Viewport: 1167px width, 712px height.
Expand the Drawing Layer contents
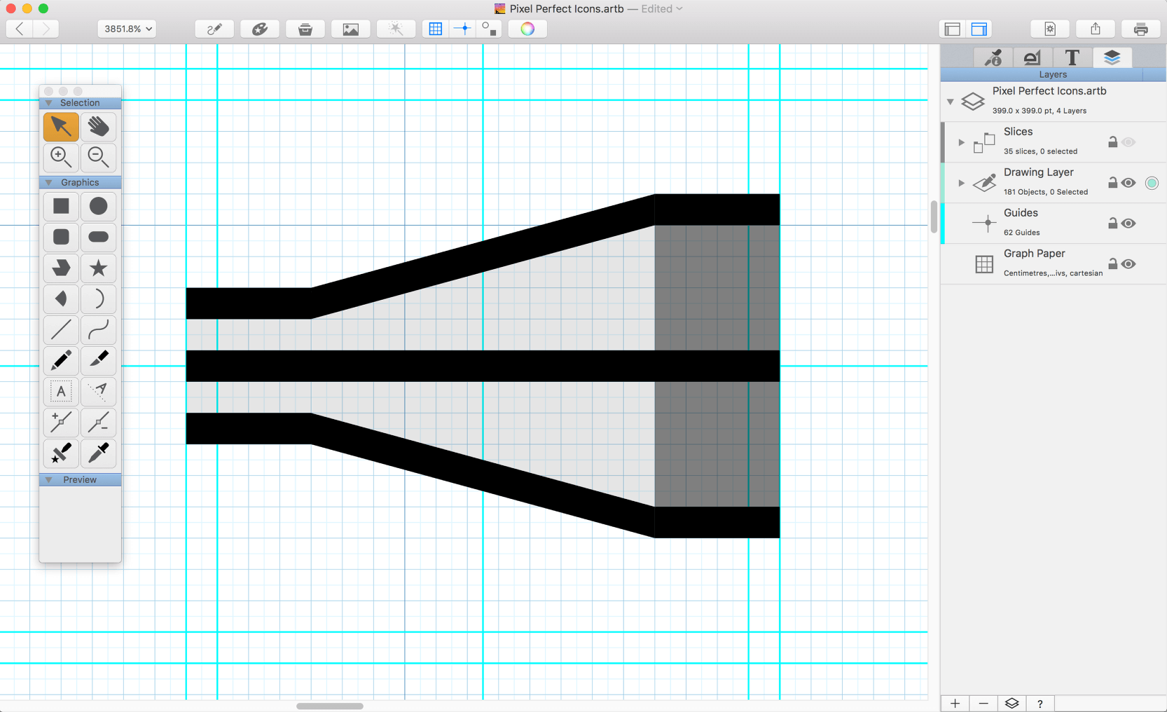[x=961, y=183]
